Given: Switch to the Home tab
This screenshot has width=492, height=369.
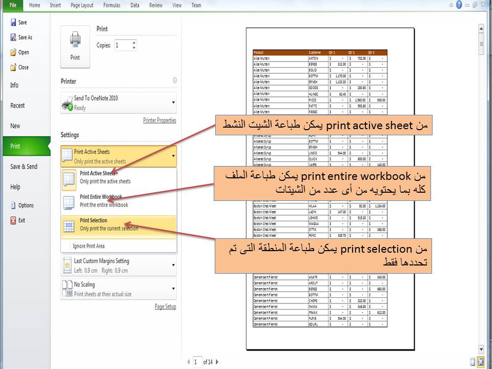Looking at the screenshot, I should pyautogui.click(x=34, y=5).
